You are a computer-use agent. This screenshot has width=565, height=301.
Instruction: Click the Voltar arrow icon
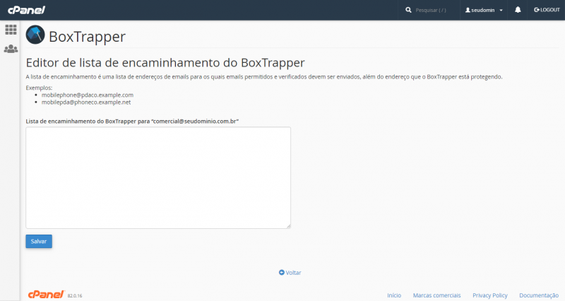(x=282, y=273)
